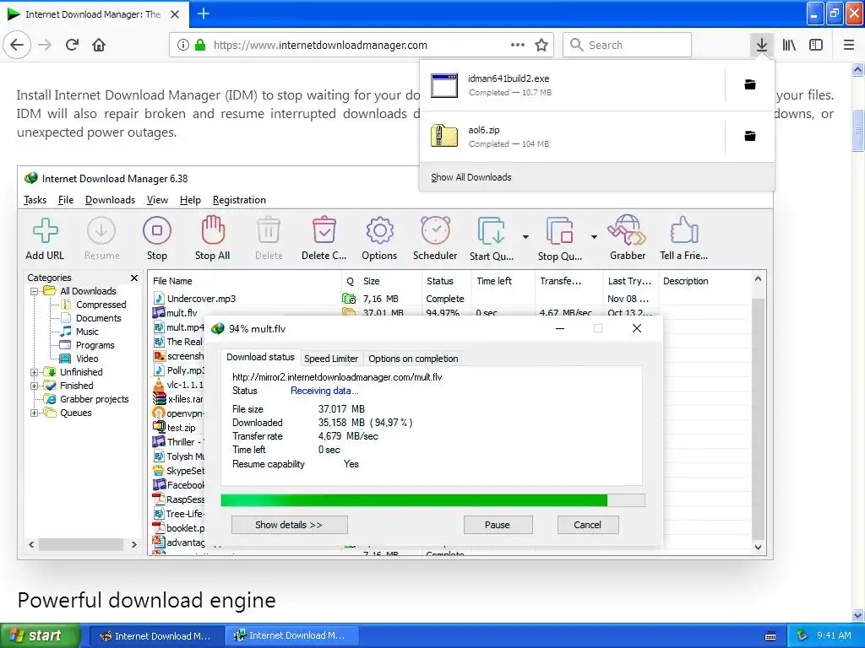Click first Internet Download Manager taskbar item
This screenshot has width=865, height=648.
pyautogui.click(x=156, y=636)
